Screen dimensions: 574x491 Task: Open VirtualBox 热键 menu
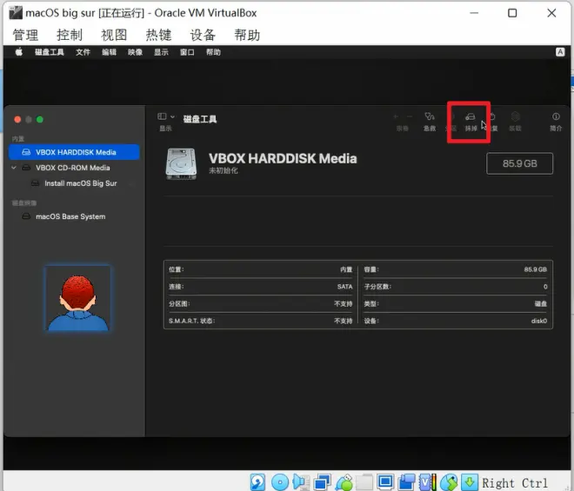click(x=158, y=35)
